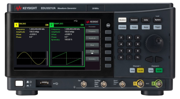Click the Trigger key
This screenshot has width=180, height=99.
tap(158, 27)
